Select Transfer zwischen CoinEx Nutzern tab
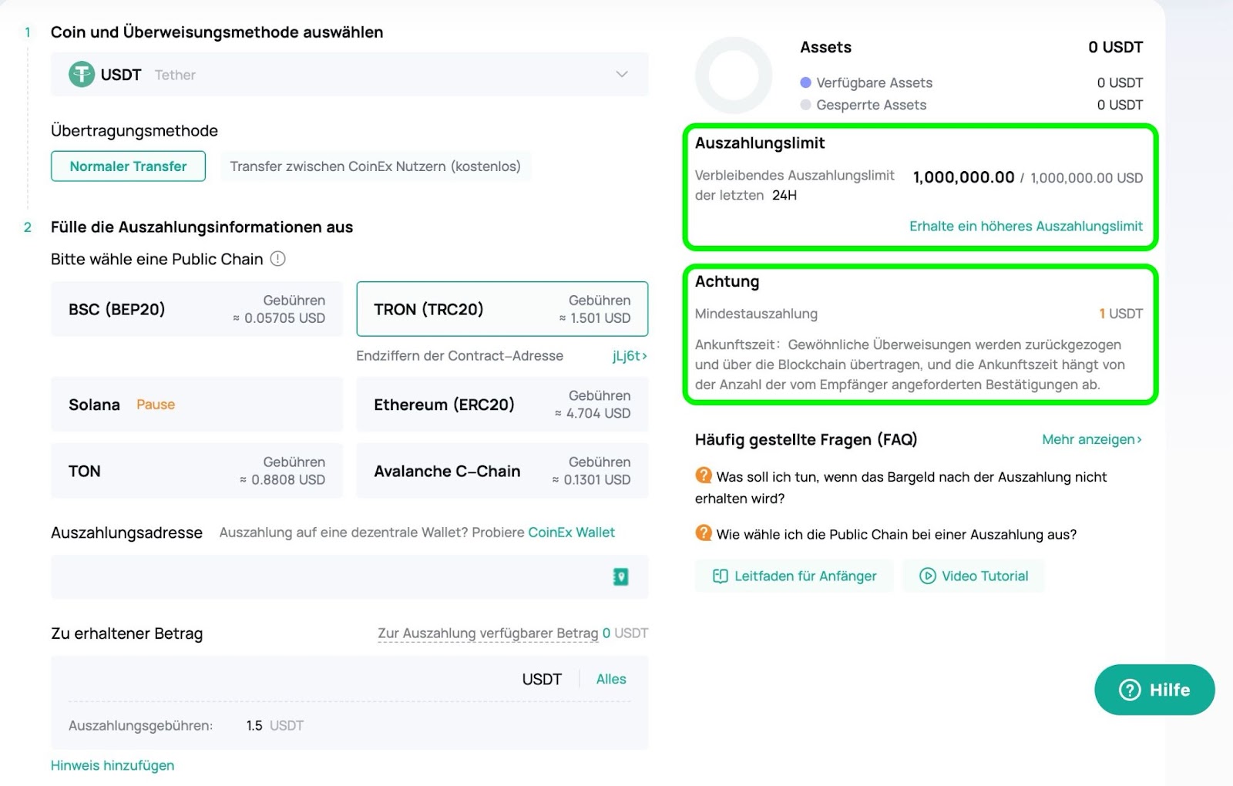The height and width of the screenshot is (786, 1233). [375, 166]
